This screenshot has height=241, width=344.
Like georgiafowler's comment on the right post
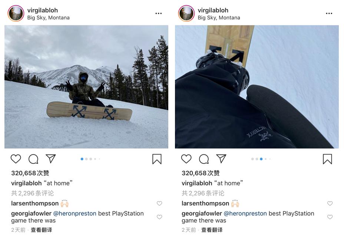click(x=330, y=217)
